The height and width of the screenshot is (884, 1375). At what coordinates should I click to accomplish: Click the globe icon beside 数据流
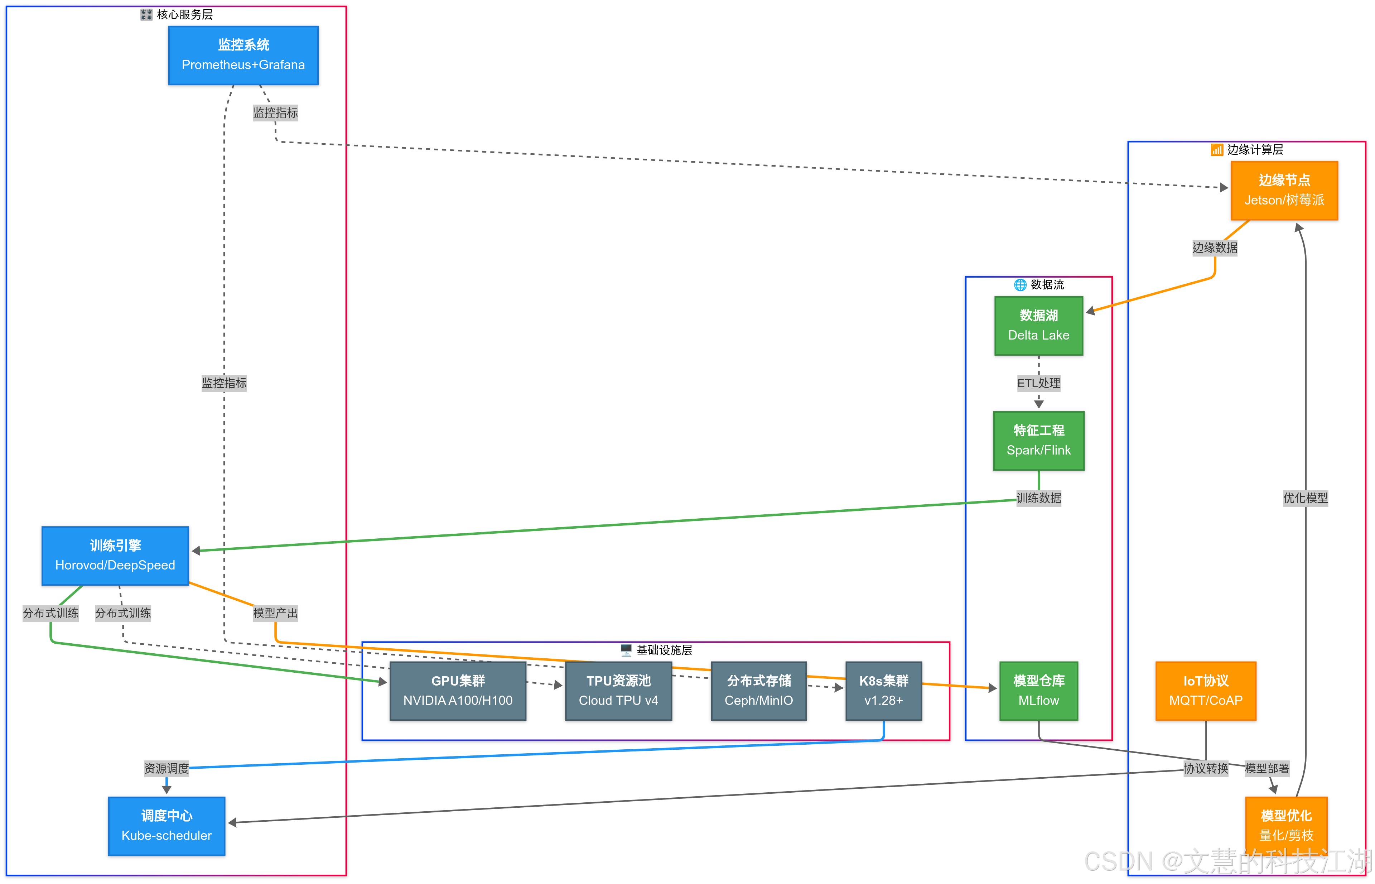coord(1020,285)
